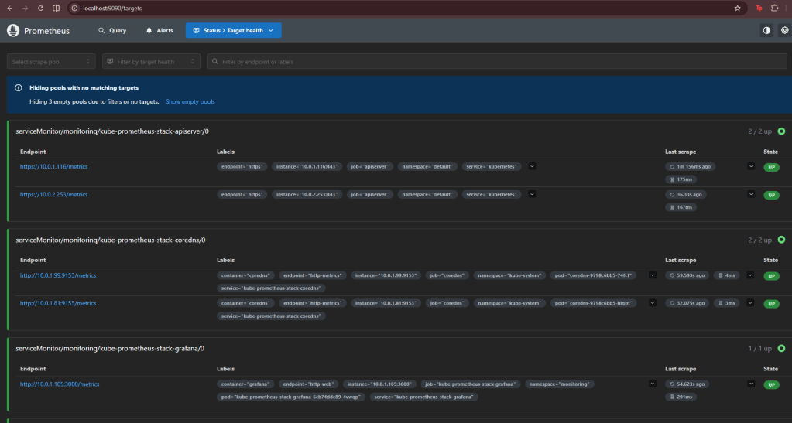
Task: Click the info icon in the hiding pools banner
Action: (x=18, y=88)
